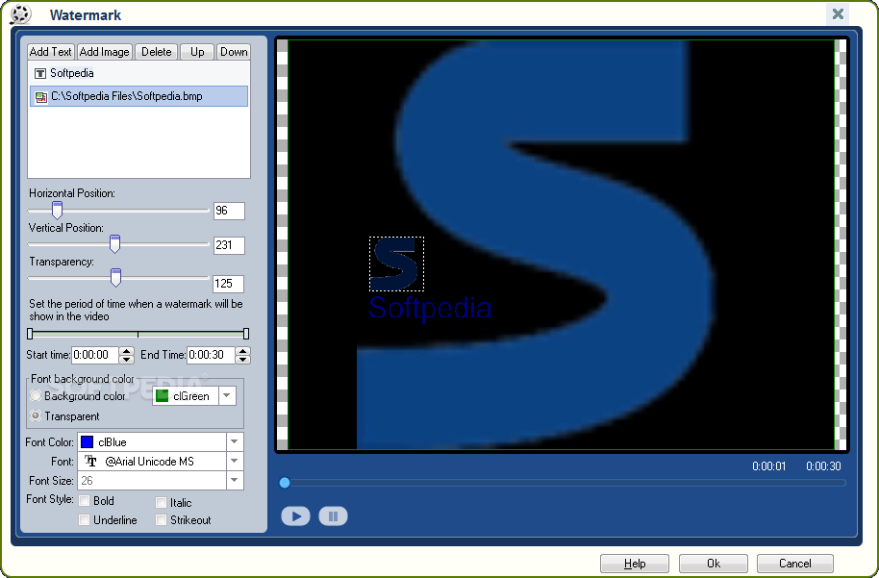Confirm with the Ok button
The width and height of the screenshot is (879, 578).
point(713,564)
